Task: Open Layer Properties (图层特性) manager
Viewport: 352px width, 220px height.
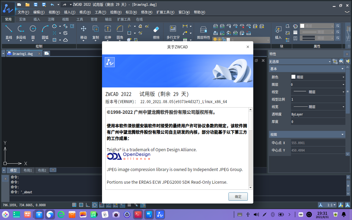Action: (204, 32)
